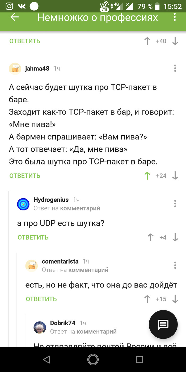Upvote comentarista's comment with +15 rating
This screenshot has width=186, height=372.
click(147, 299)
